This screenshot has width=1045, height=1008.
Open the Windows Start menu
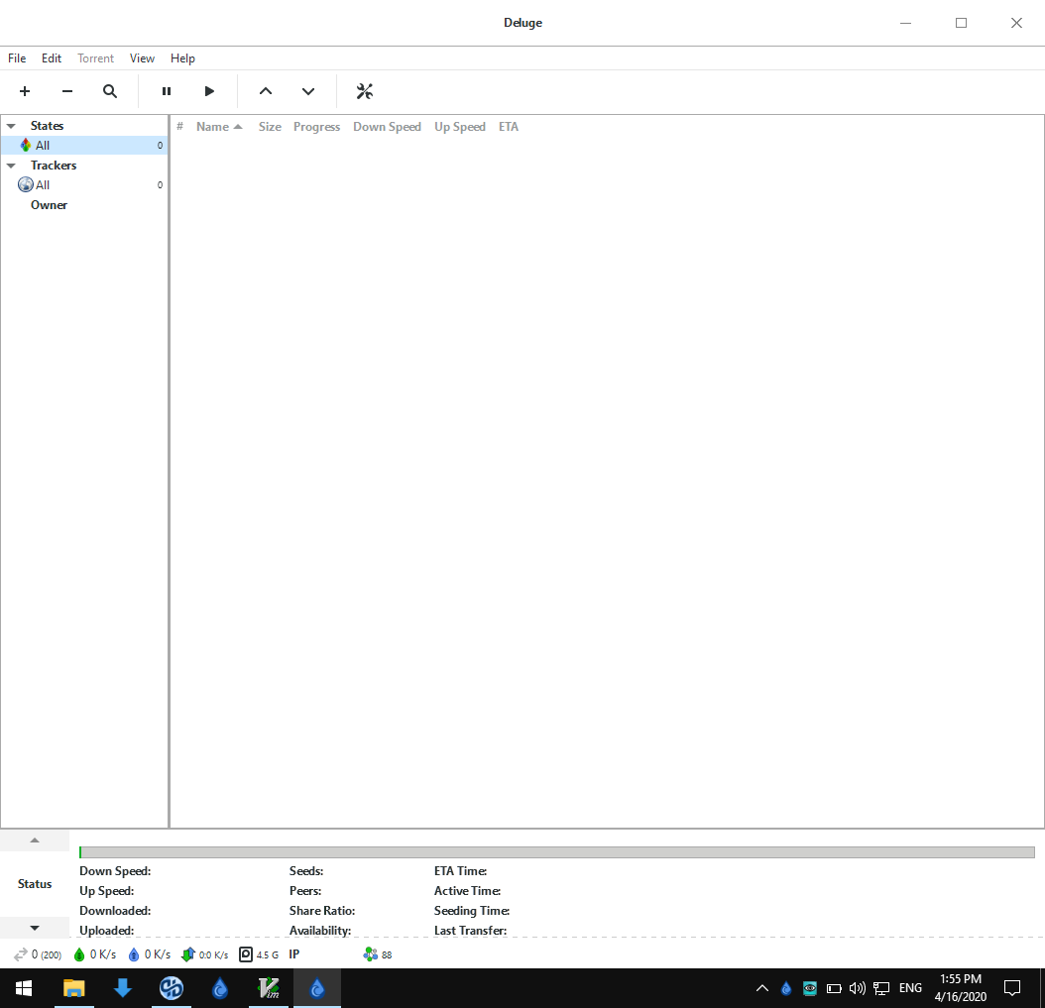pos(24,988)
